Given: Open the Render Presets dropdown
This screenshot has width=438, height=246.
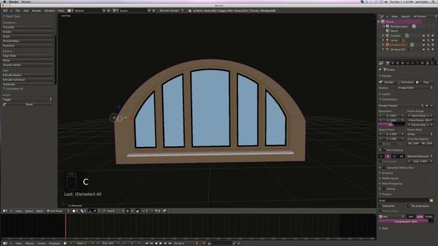Looking at the screenshot, I should (401, 106).
